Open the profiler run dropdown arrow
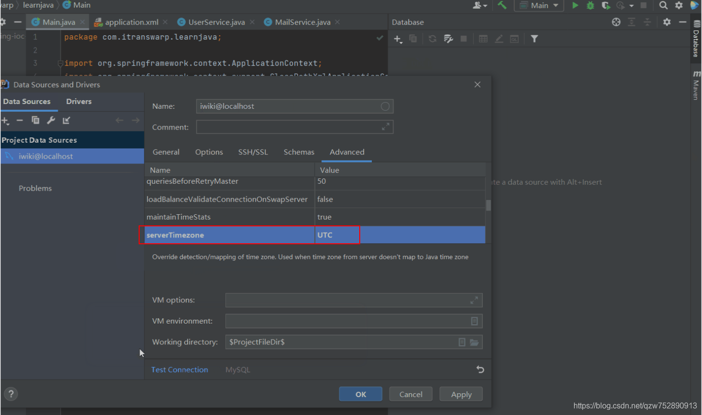This screenshot has width=702, height=415. [x=632, y=6]
